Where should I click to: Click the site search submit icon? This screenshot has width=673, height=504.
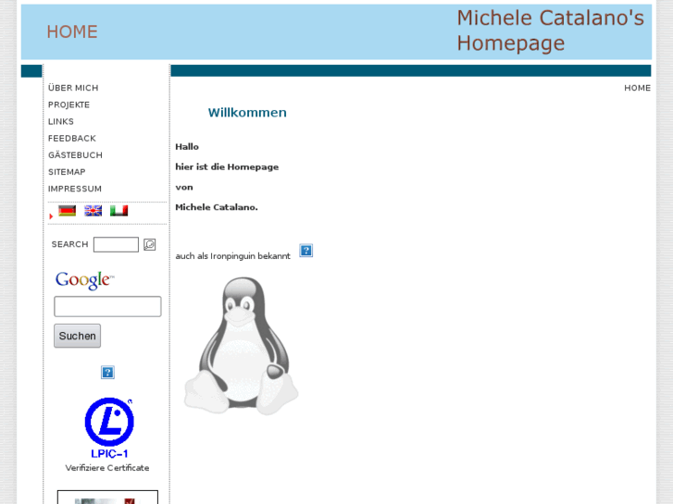pos(149,244)
